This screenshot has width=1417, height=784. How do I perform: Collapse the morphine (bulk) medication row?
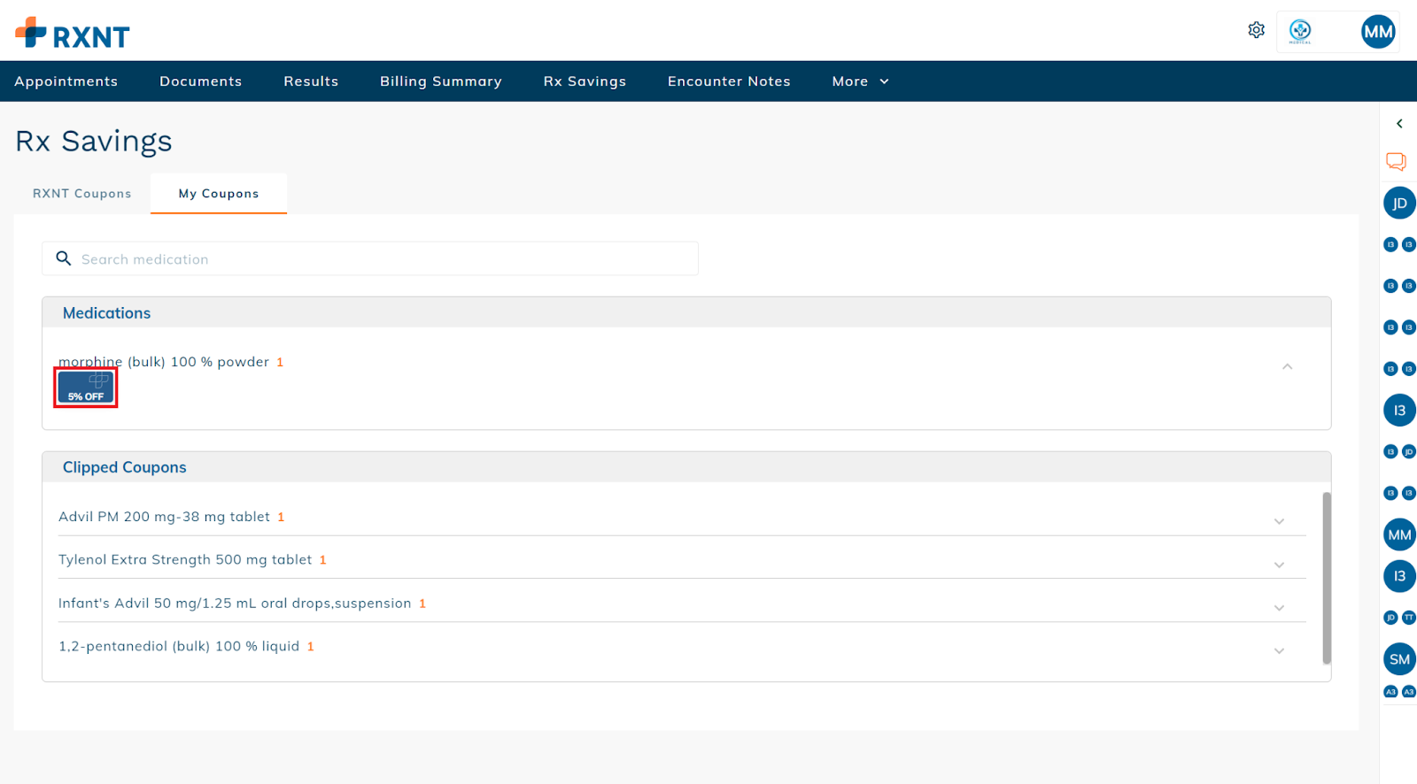click(x=1288, y=366)
